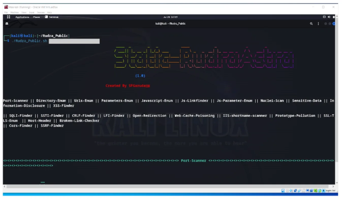
Task: Click the scroll up arrow of the vertical scrollbar
Action: pos(337,17)
